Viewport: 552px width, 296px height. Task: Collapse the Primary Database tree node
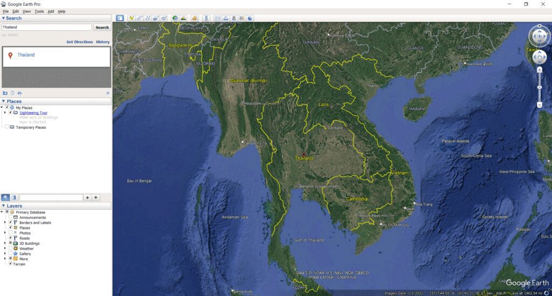2,212
